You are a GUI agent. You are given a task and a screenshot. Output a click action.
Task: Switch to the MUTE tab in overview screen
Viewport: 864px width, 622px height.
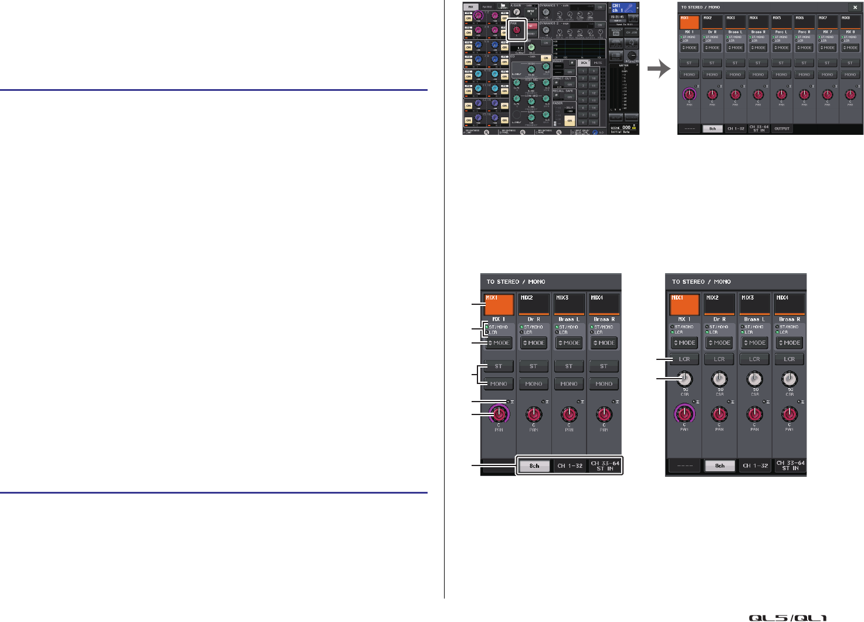click(x=598, y=63)
